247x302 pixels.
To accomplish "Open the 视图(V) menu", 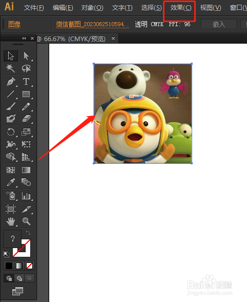I will 211,8.
